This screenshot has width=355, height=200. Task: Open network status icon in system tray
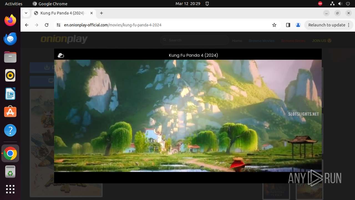[x=332, y=4]
